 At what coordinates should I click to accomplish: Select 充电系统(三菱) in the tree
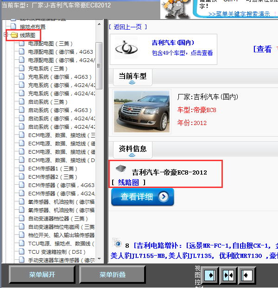coord(48,69)
